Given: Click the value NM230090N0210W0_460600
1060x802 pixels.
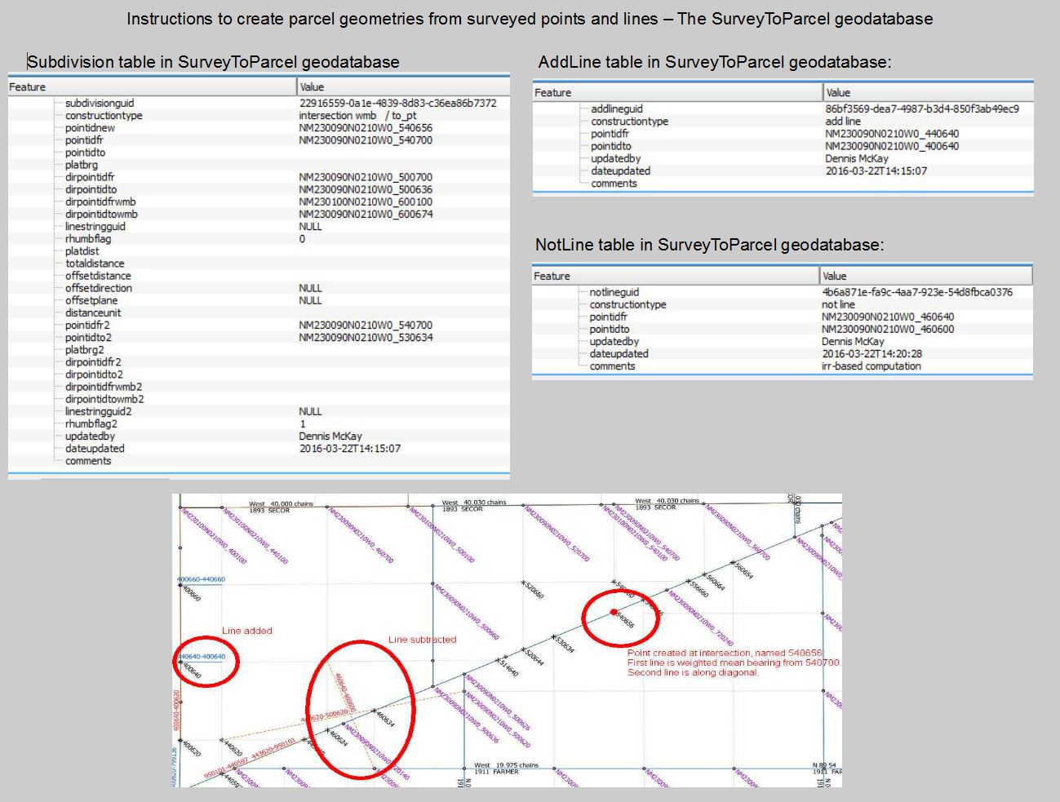Looking at the screenshot, I should (x=888, y=329).
